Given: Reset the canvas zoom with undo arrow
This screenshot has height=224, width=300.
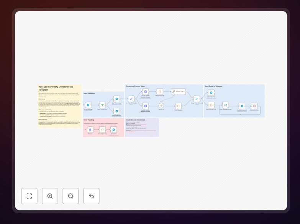Looking at the screenshot, I should click(91, 196).
